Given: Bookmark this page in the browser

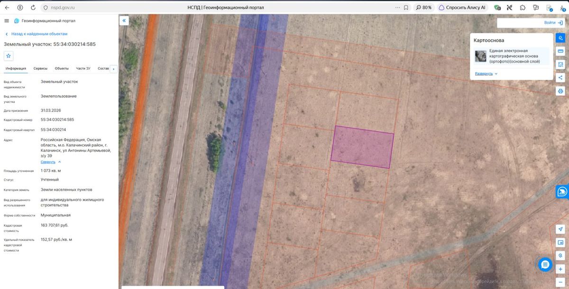Looking at the screenshot, I should [x=406, y=8].
